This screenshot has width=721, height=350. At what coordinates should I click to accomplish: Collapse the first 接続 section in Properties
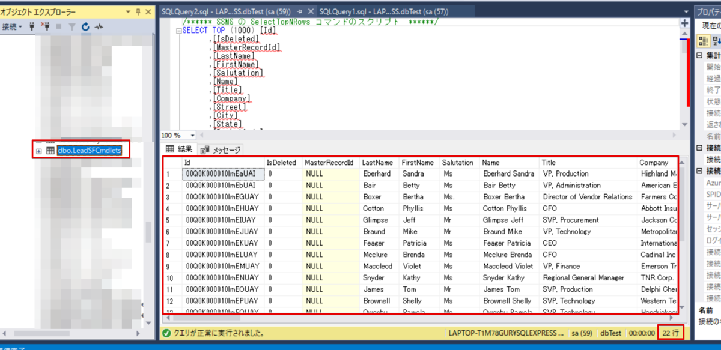(x=699, y=148)
